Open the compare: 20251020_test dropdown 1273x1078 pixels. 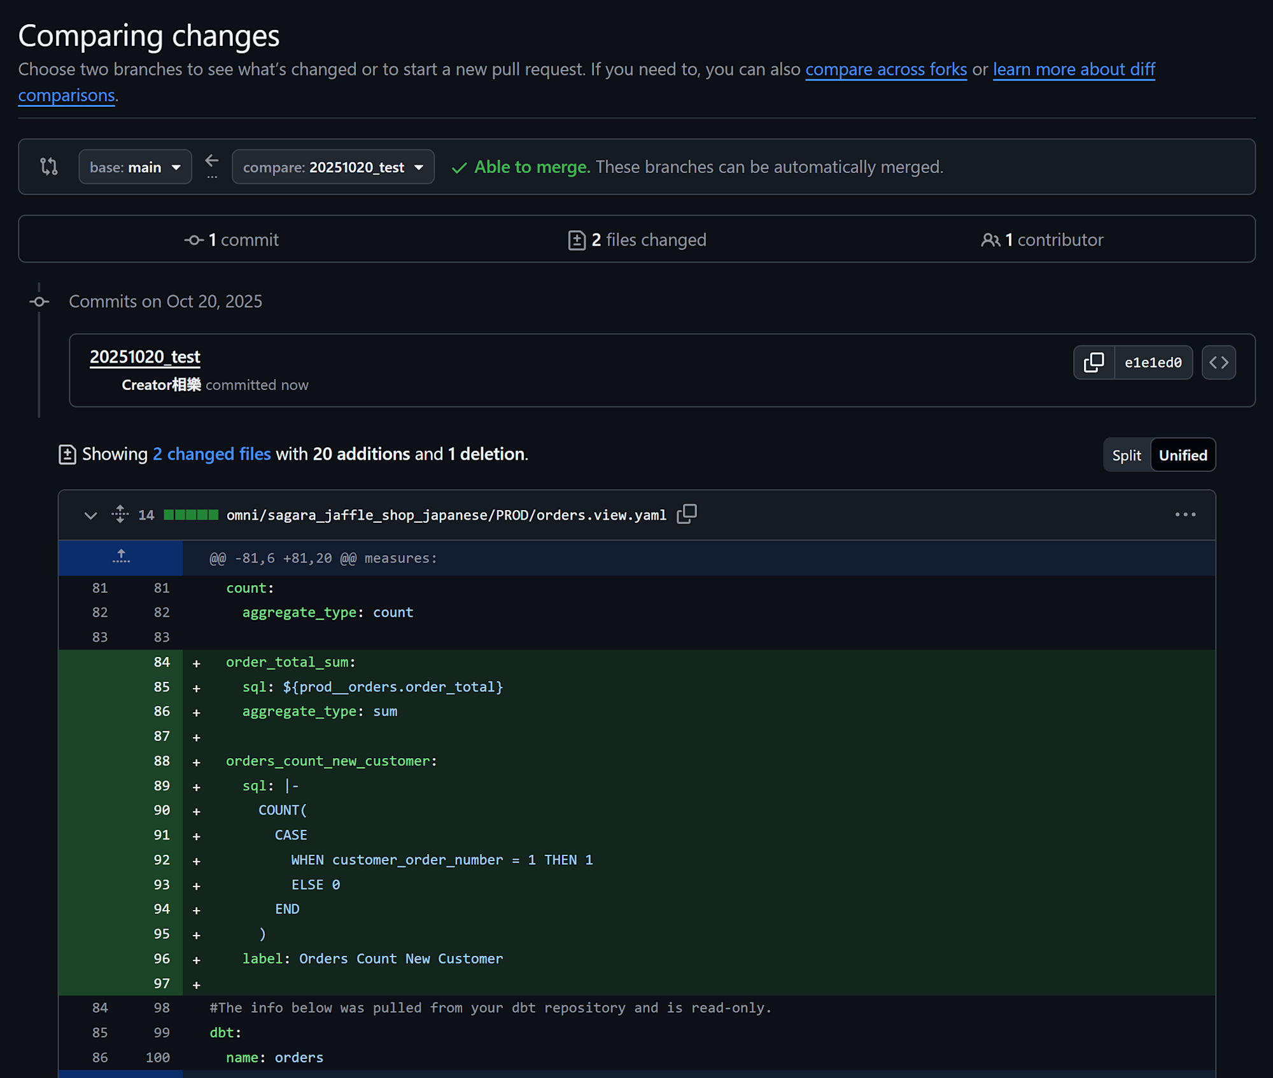click(333, 167)
